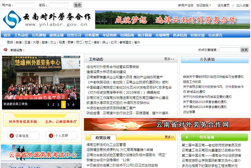Open the 订单信息 button

23,136
